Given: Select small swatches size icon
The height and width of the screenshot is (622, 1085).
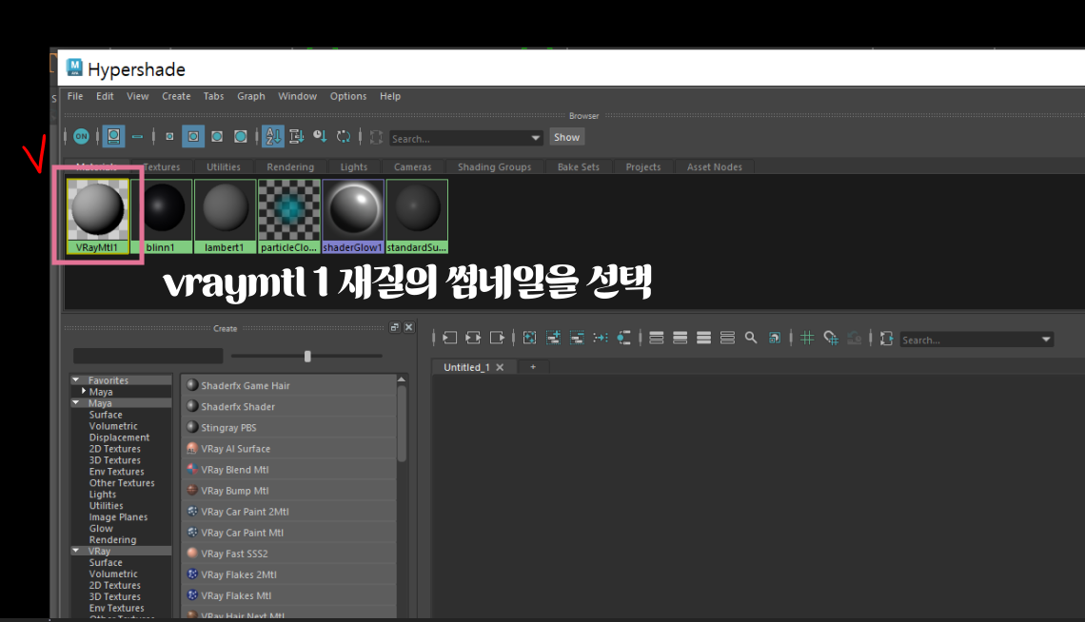Looking at the screenshot, I should click(169, 137).
